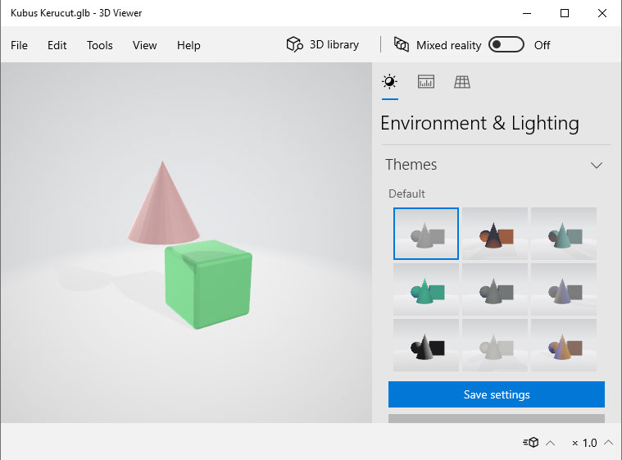The height and width of the screenshot is (460, 622).
Task: Open the Environment & Lighting tab icon
Action: point(389,82)
